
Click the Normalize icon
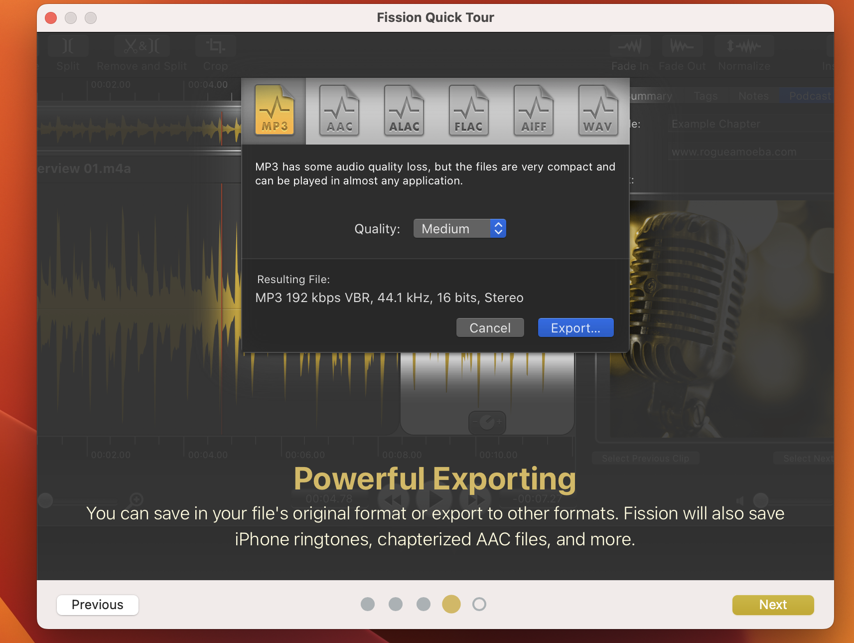744,47
